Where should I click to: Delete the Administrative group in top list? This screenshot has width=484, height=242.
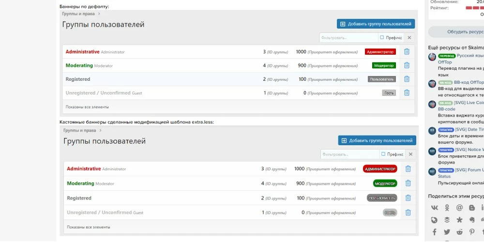click(407, 52)
